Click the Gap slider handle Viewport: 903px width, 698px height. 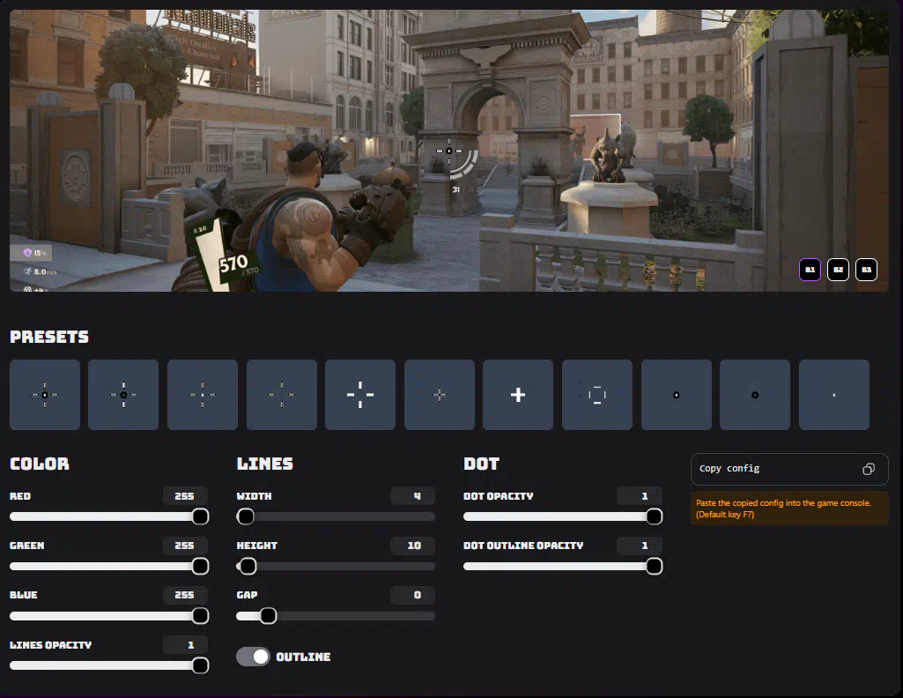tap(268, 616)
